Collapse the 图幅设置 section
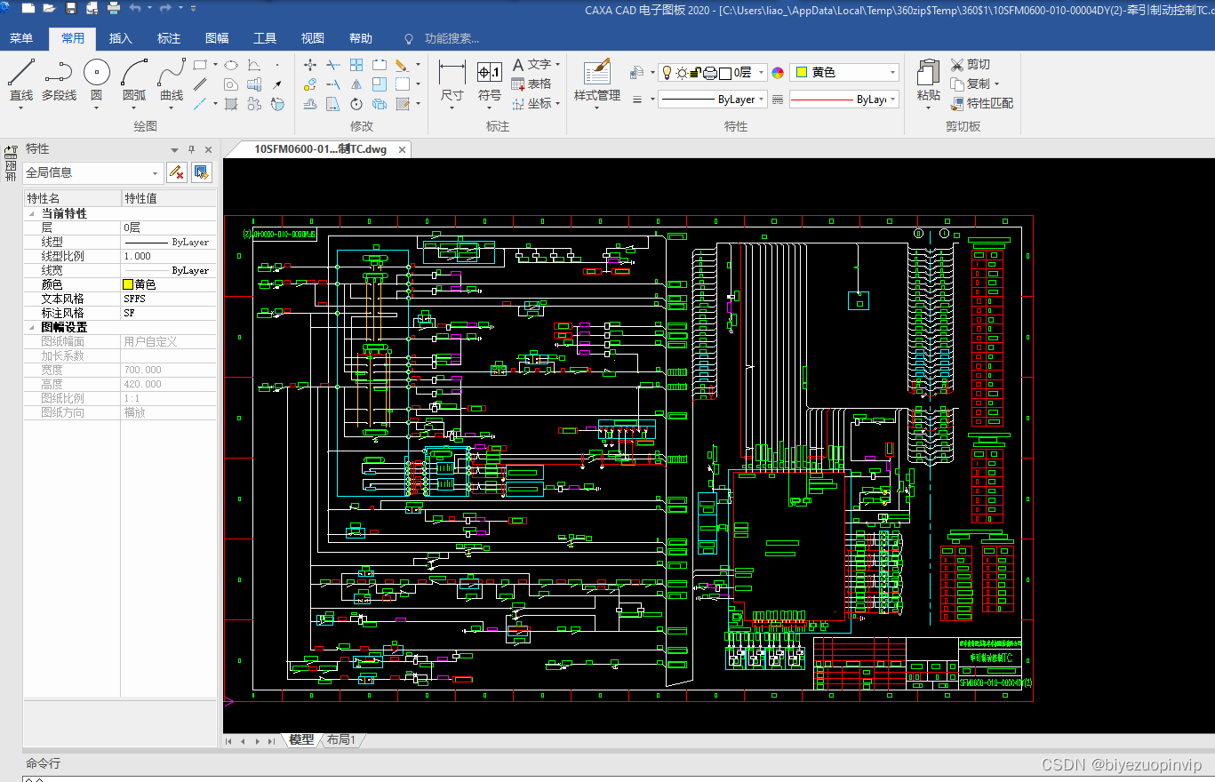1215x782 pixels. coord(32,328)
